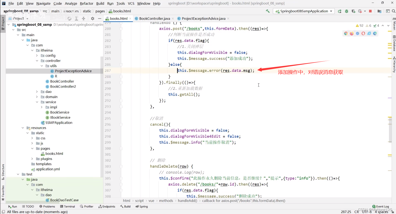The height and width of the screenshot is (214, 396).
Task: Open the File menu
Action: pos(11,4)
